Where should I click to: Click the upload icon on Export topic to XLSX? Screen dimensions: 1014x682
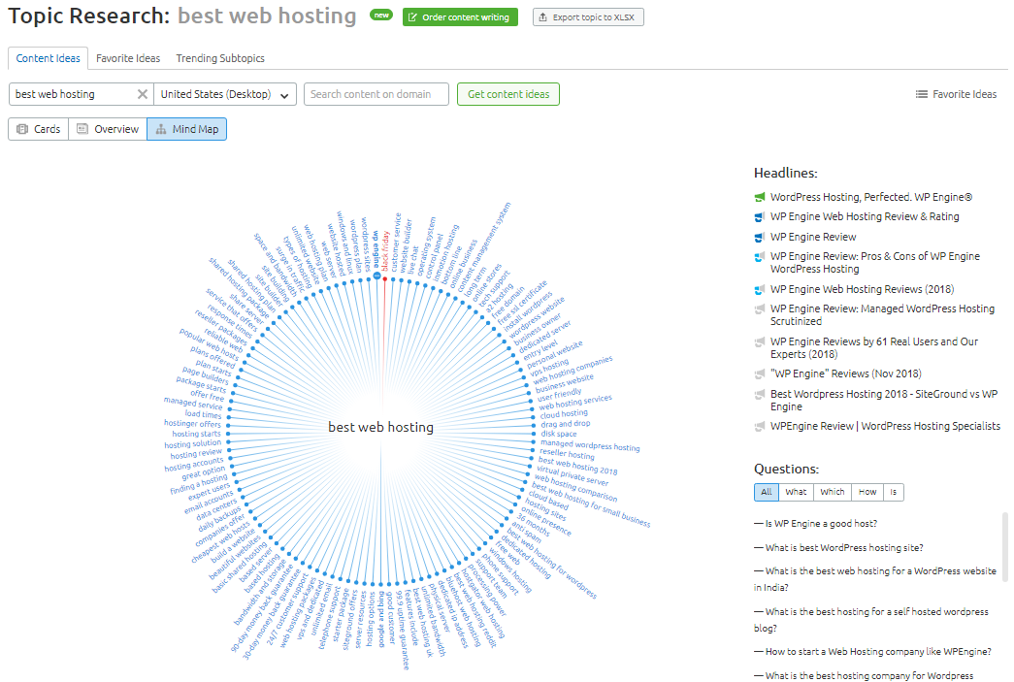click(x=542, y=17)
